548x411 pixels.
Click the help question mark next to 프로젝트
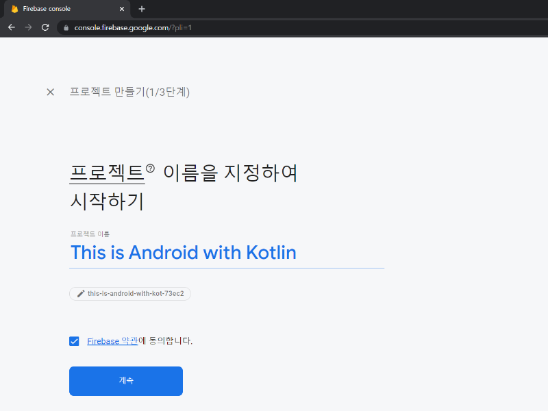point(150,169)
